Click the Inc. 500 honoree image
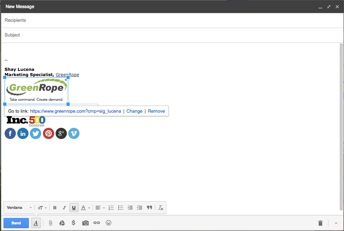 (26, 121)
